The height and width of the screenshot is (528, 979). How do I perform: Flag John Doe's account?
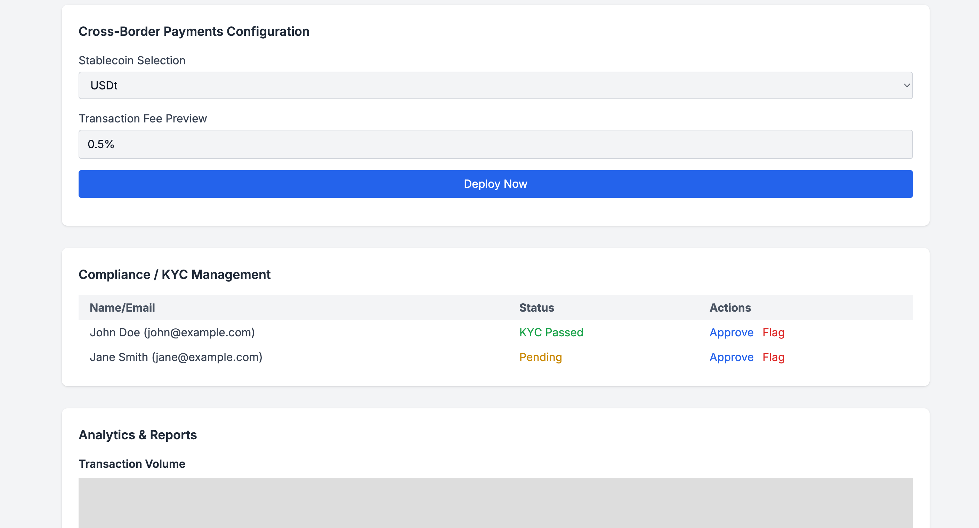tap(773, 332)
